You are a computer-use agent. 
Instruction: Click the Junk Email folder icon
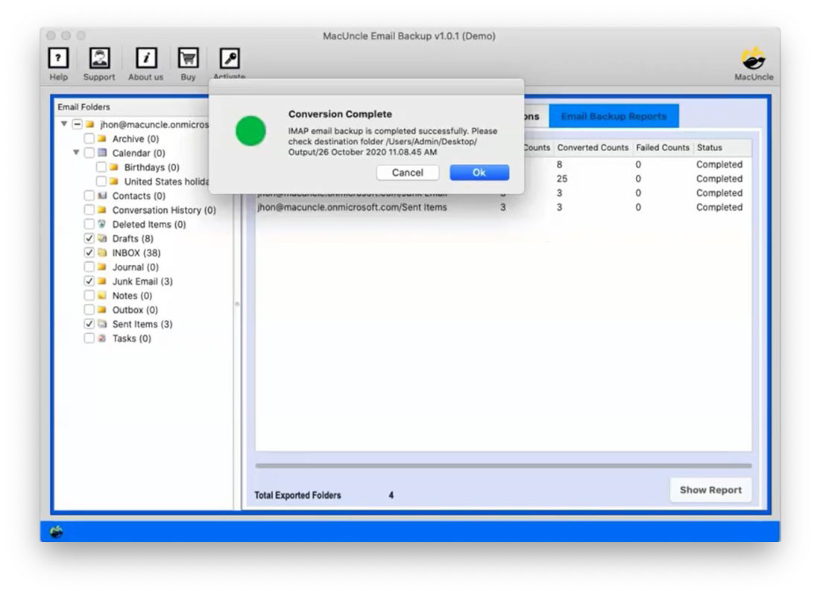[102, 281]
